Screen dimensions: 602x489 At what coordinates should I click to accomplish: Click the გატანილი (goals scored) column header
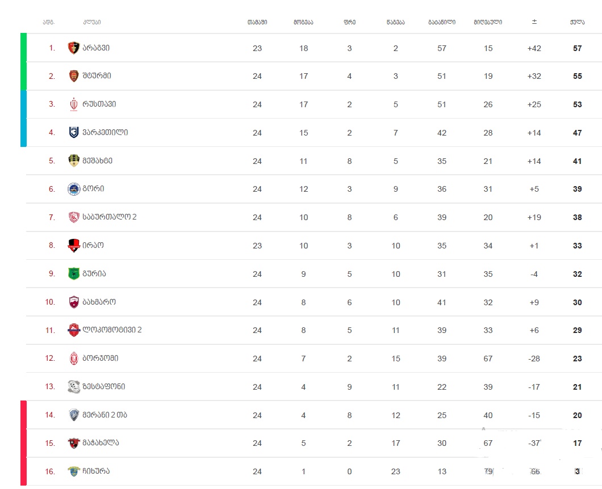[441, 22]
